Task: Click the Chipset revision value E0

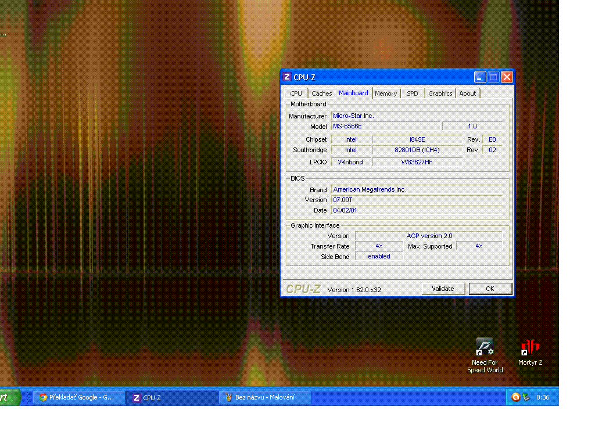Action: 492,139
